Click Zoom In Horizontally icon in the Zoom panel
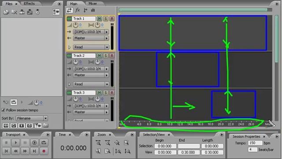Image resolution: width=282 pixels, height=159 pixels. click(x=98, y=143)
